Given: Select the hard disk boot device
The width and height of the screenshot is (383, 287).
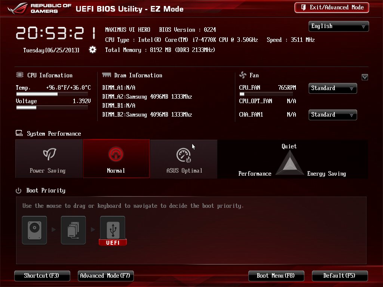Looking at the screenshot, I should point(34,230).
